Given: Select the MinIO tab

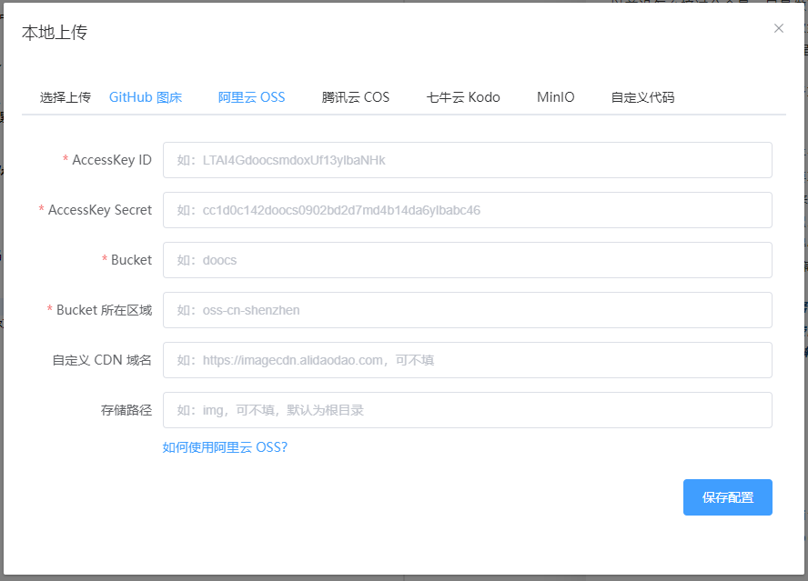Looking at the screenshot, I should coord(555,97).
